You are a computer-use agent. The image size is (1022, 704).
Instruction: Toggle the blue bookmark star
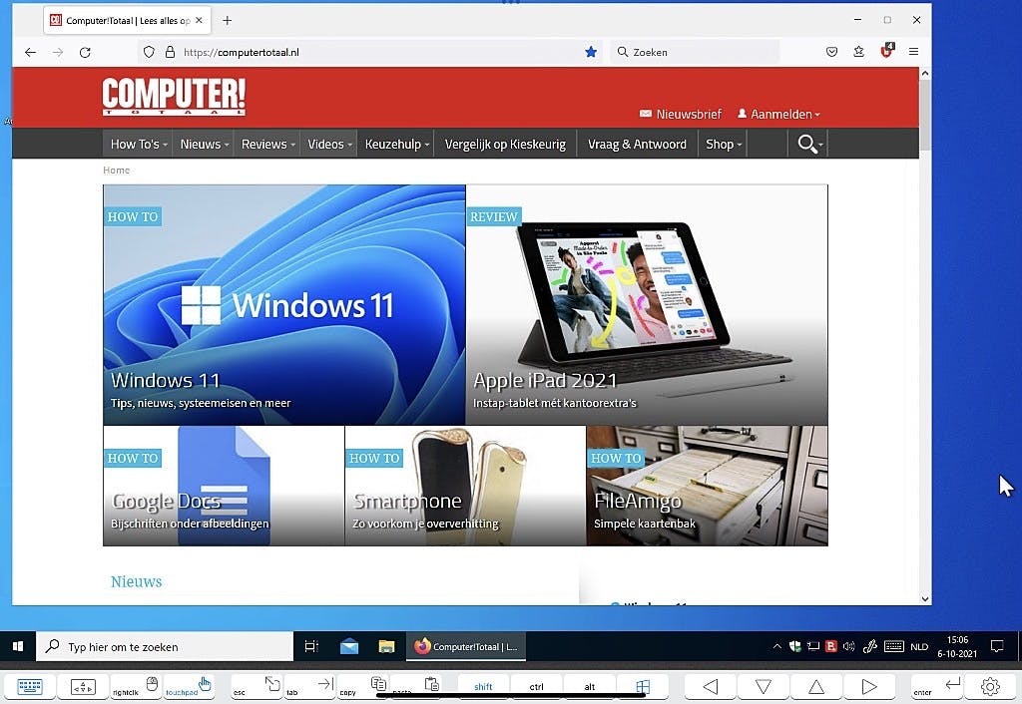click(x=591, y=52)
